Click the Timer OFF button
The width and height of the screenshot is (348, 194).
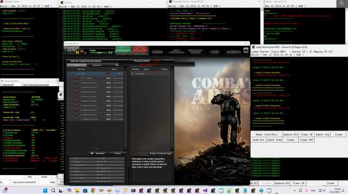(x=306, y=140)
